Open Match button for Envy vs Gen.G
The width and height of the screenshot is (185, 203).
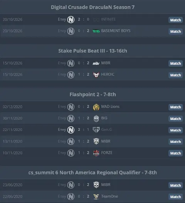point(175,130)
